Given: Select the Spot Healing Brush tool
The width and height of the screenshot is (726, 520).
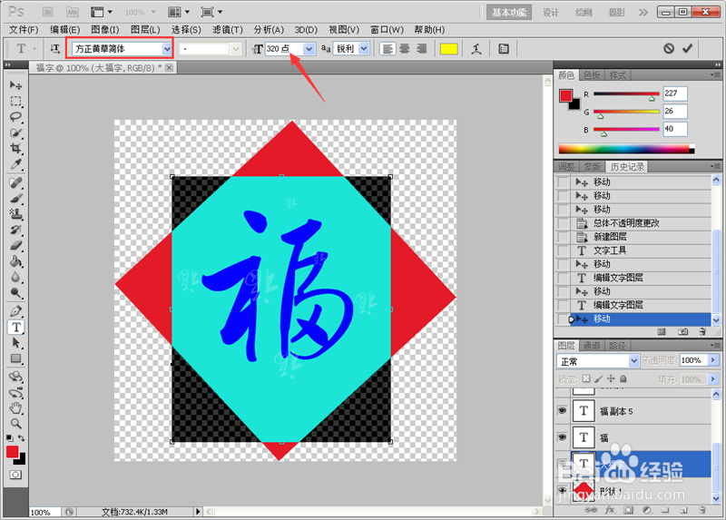Looking at the screenshot, I should (x=15, y=183).
